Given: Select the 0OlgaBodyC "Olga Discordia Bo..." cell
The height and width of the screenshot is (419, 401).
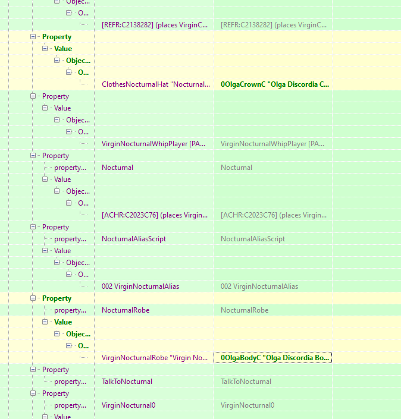Looking at the screenshot, I should click(x=272, y=358).
